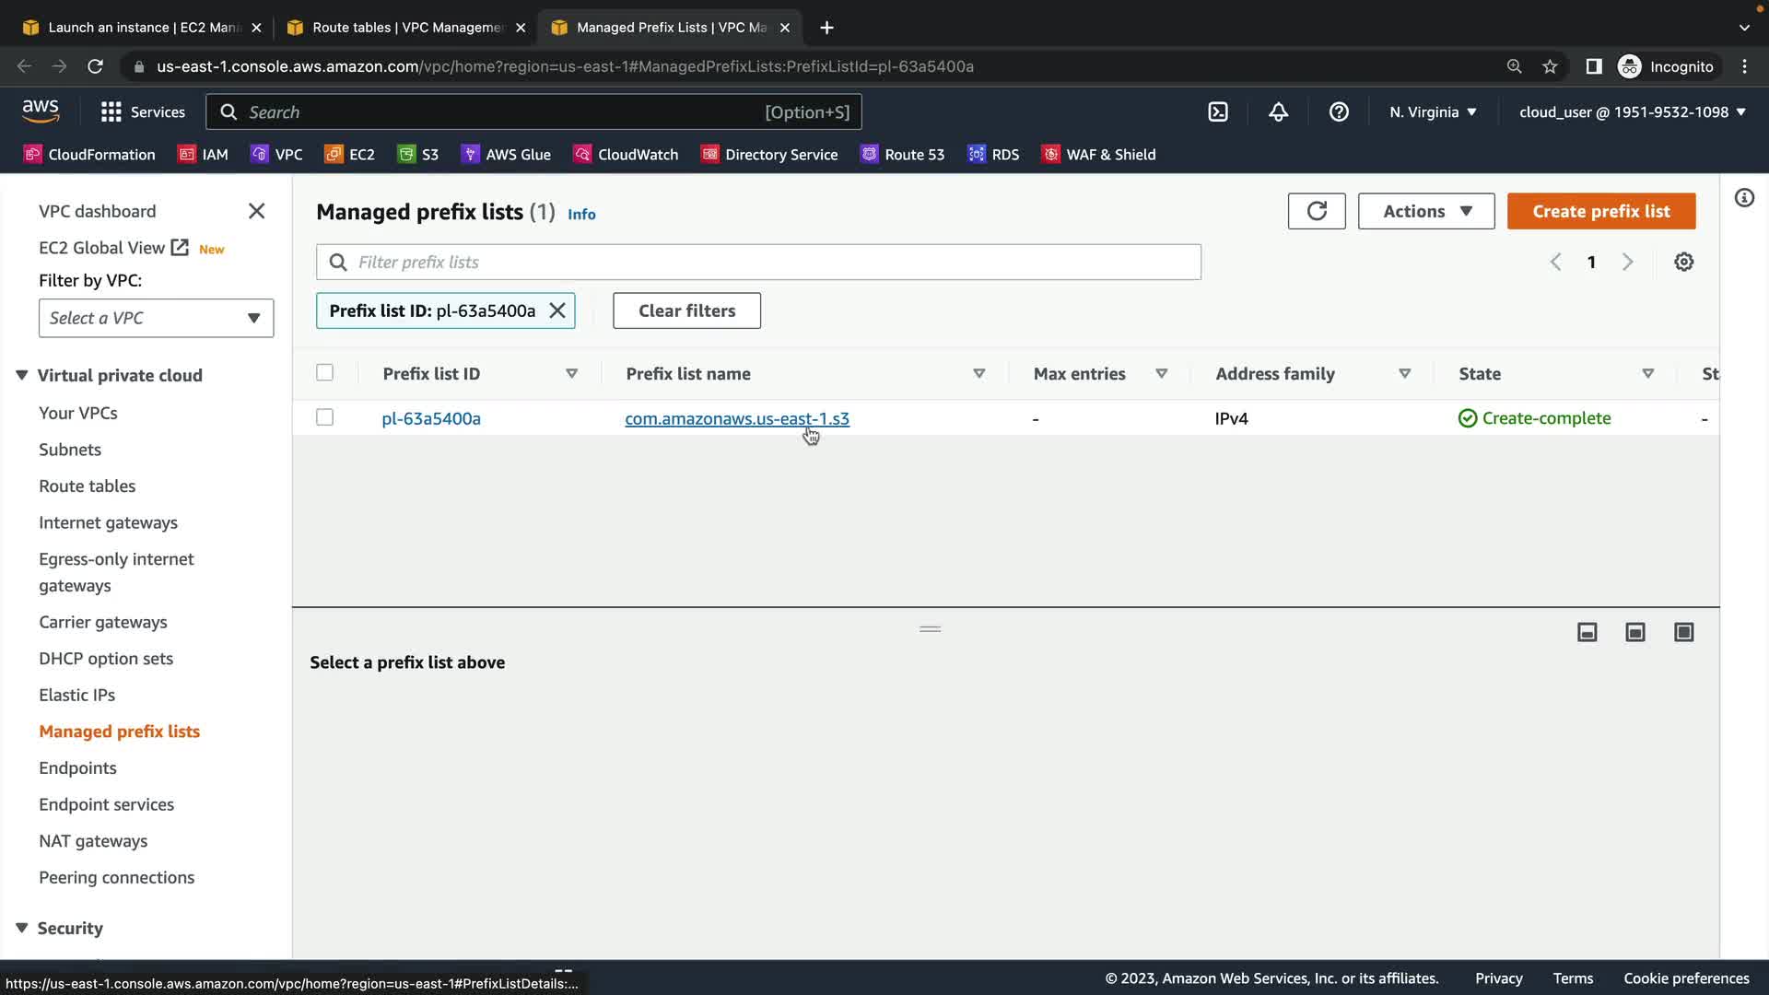Go to Endpoints in sidebar
This screenshot has width=1769, height=995.
[77, 768]
